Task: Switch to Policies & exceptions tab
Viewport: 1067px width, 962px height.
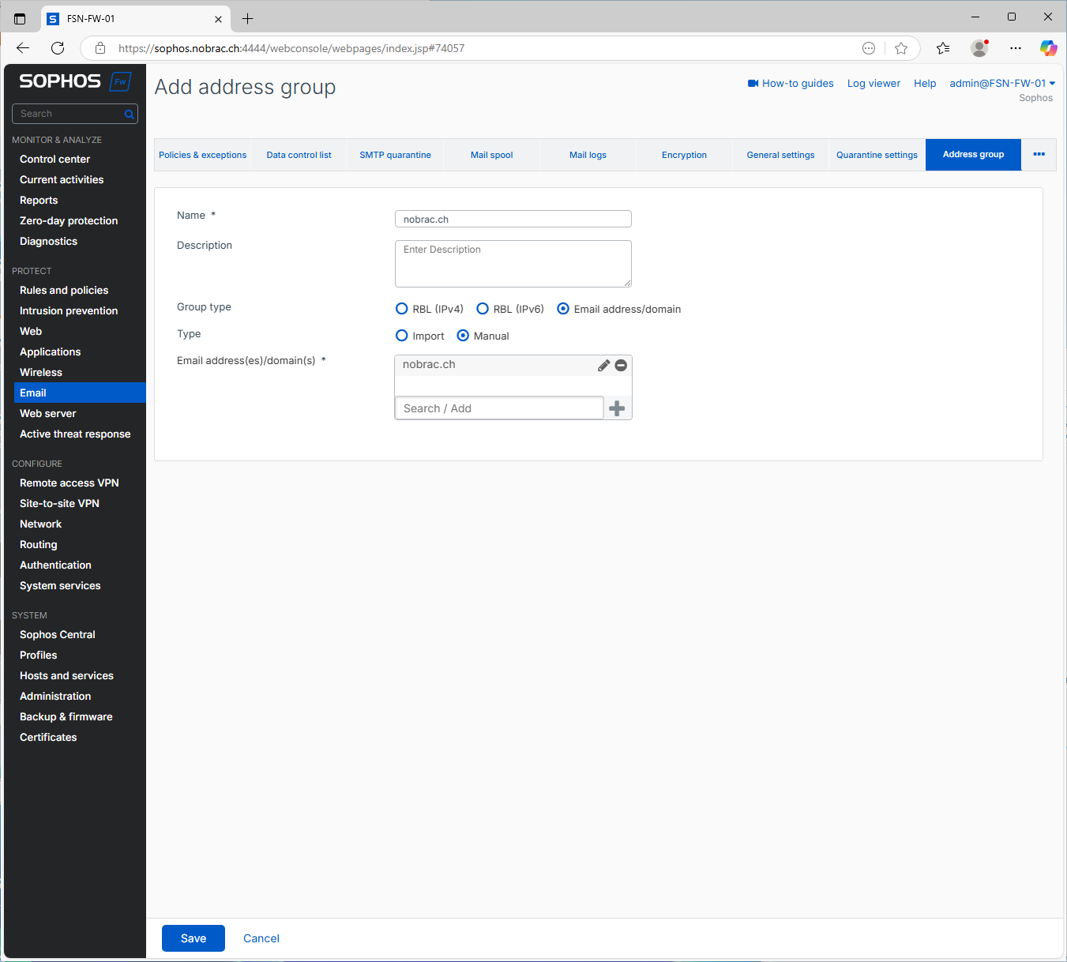Action: (203, 155)
